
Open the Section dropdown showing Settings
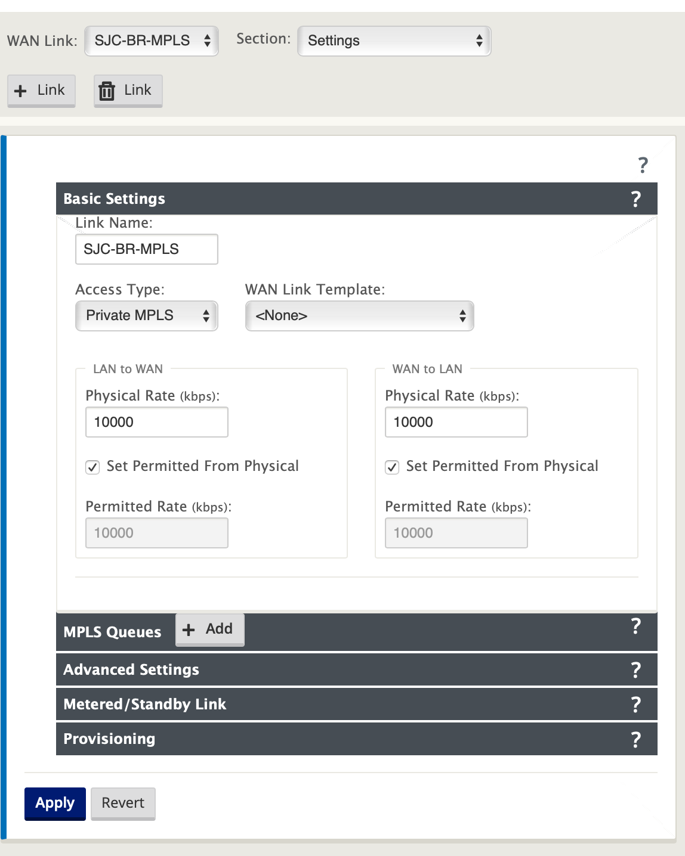click(x=394, y=41)
